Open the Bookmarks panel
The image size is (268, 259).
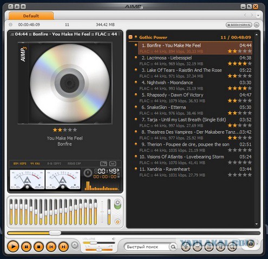[239, 25]
